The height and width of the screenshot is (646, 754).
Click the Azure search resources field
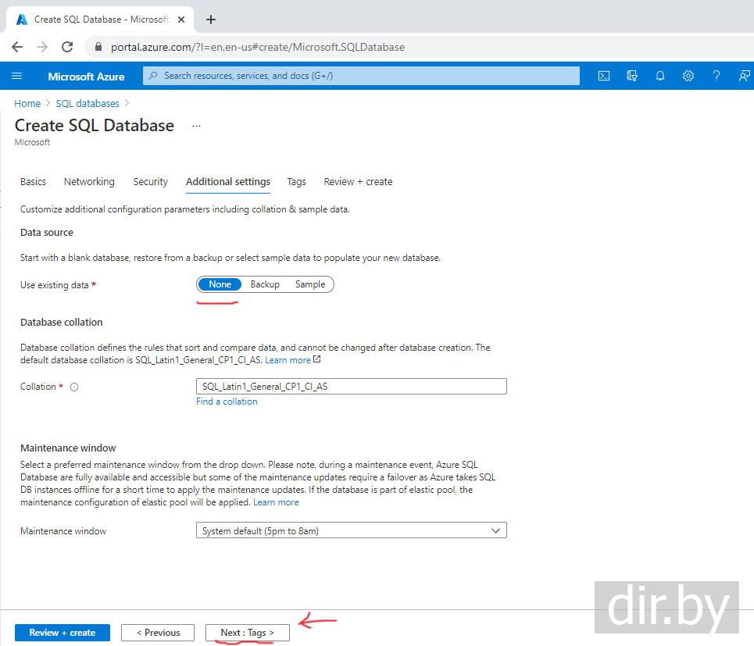coord(361,76)
